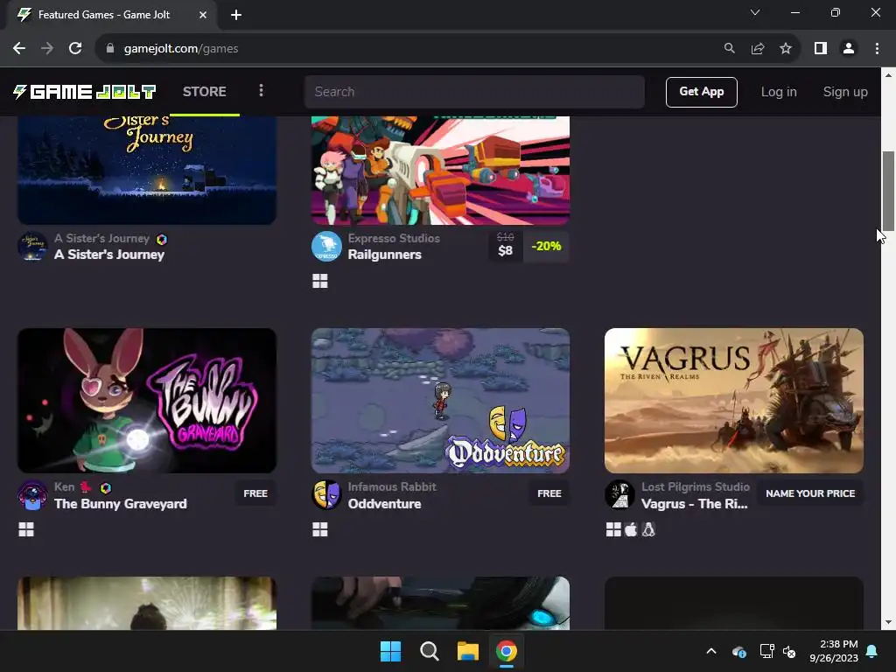The height and width of the screenshot is (672, 896).
Task: Open the notification bell in the taskbar
Action: point(872,651)
